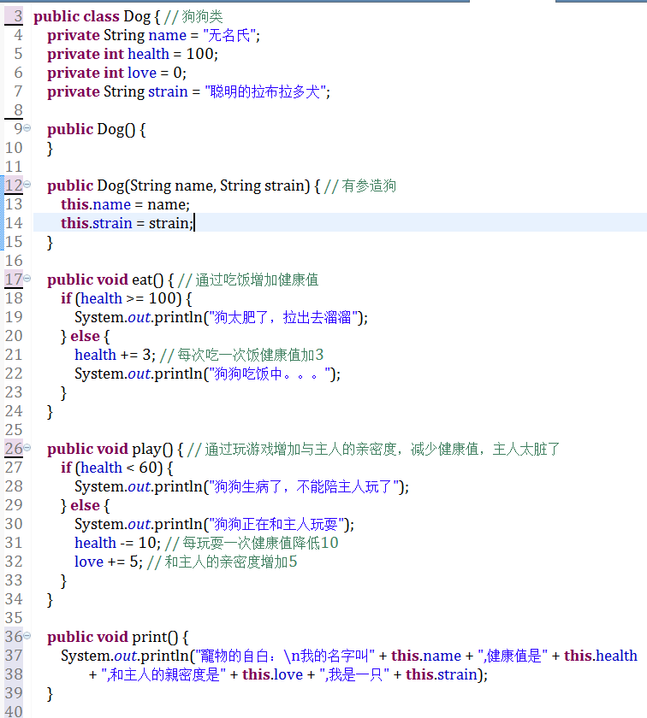The width and height of the screenshot is (647, 718).
Task: Click the 'public class Dog' declaration
Action: click(92, 17)
